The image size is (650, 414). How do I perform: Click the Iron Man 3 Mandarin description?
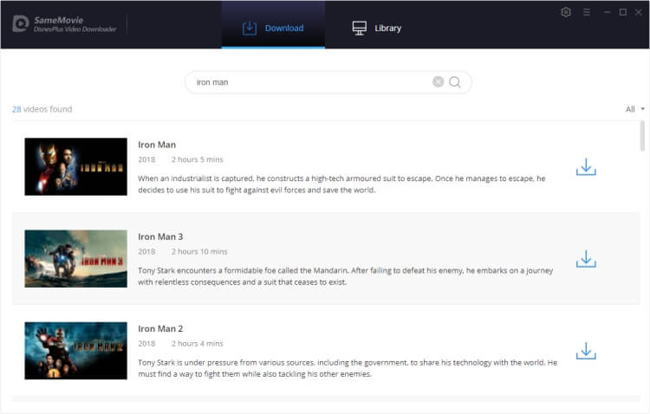345,276
